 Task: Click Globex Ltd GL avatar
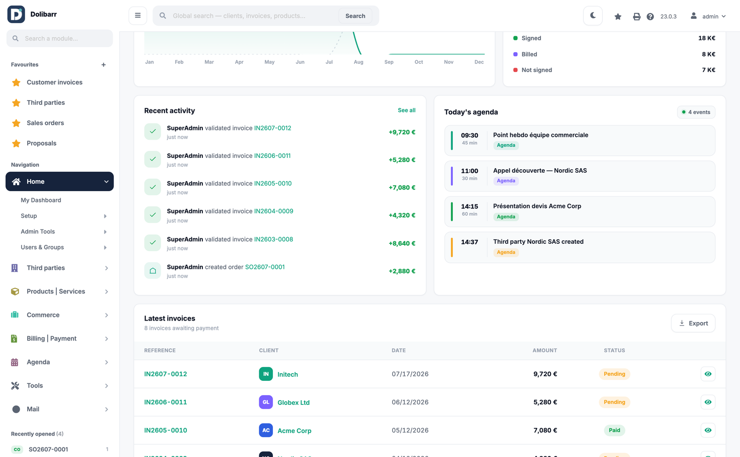coord(266,402)
